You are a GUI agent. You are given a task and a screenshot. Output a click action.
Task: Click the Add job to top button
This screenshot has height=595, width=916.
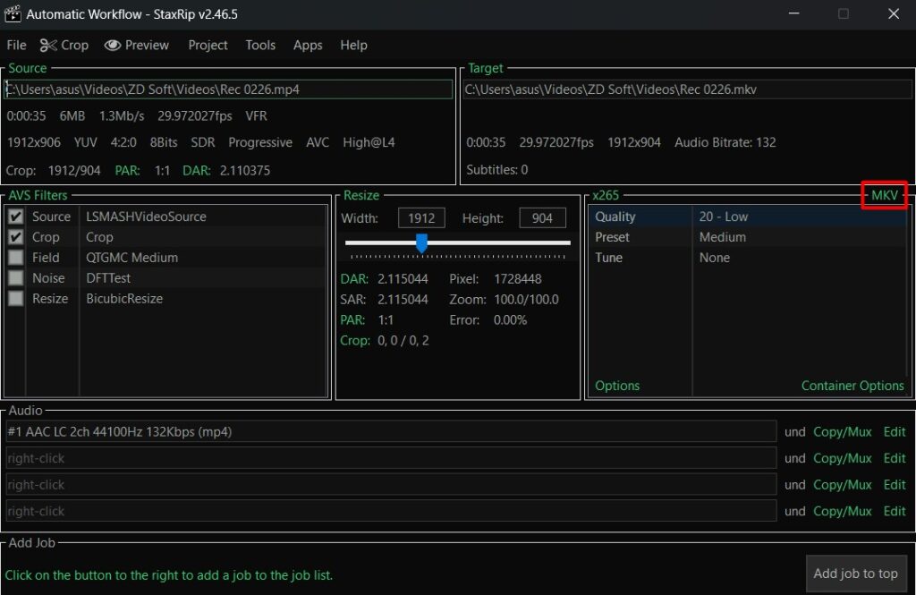click(x=855, y=574)
